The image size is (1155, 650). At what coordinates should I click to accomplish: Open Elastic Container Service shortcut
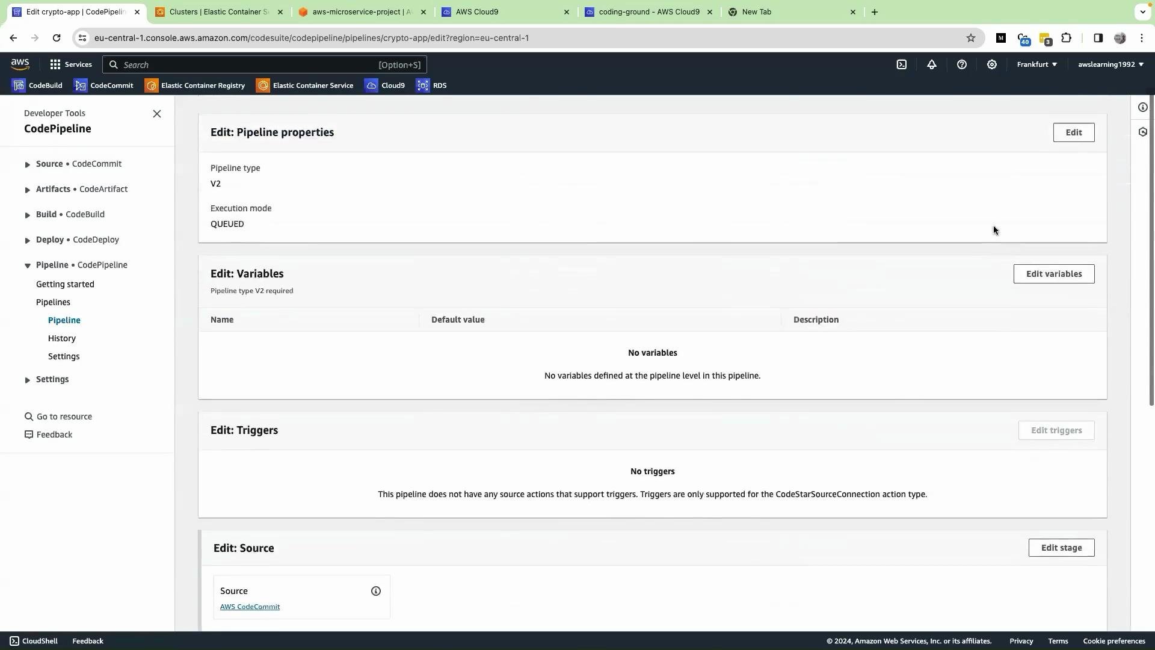click(x=305, y=85)
